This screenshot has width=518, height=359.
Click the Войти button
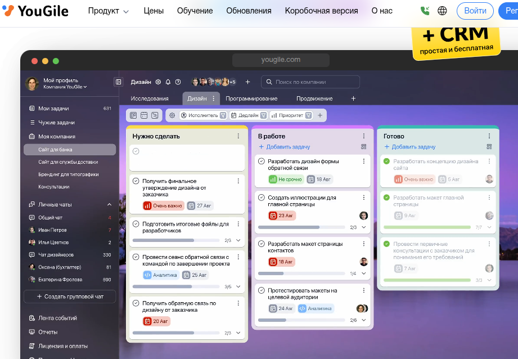(x=475, y=11)
